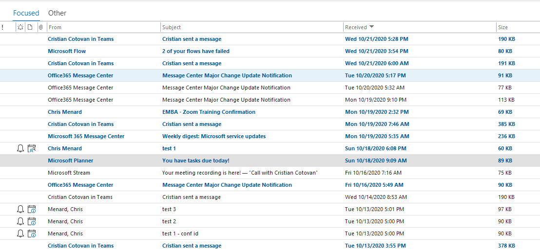
Task: Click the meeting calendar icon on the 'test 2' row
Action: click(32, 221)
